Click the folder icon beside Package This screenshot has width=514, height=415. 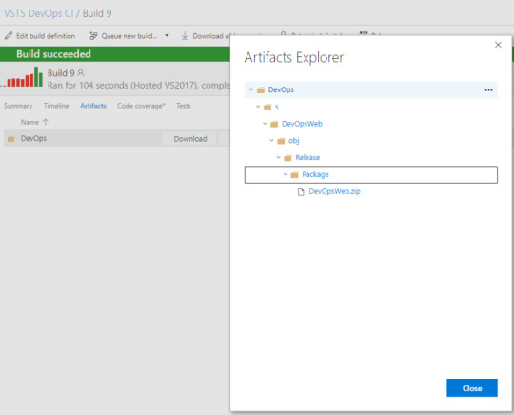pyautogui.click(x=294, y=175)
